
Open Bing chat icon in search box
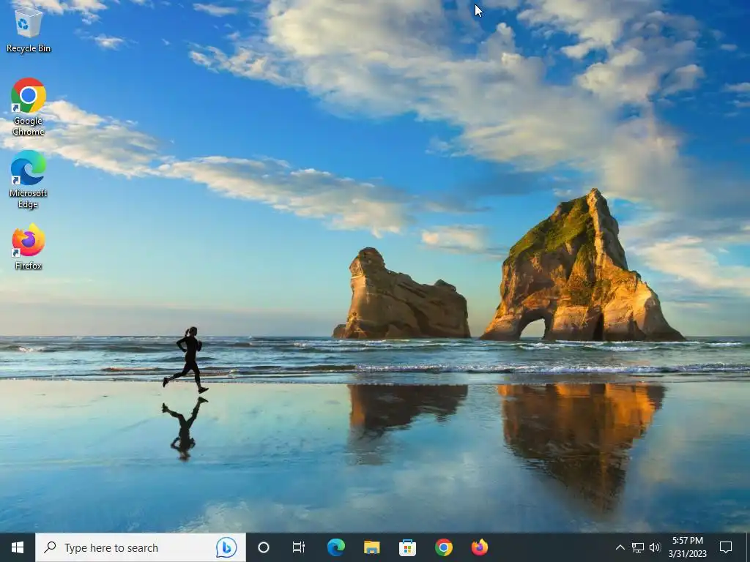click(x=226, y=547)
